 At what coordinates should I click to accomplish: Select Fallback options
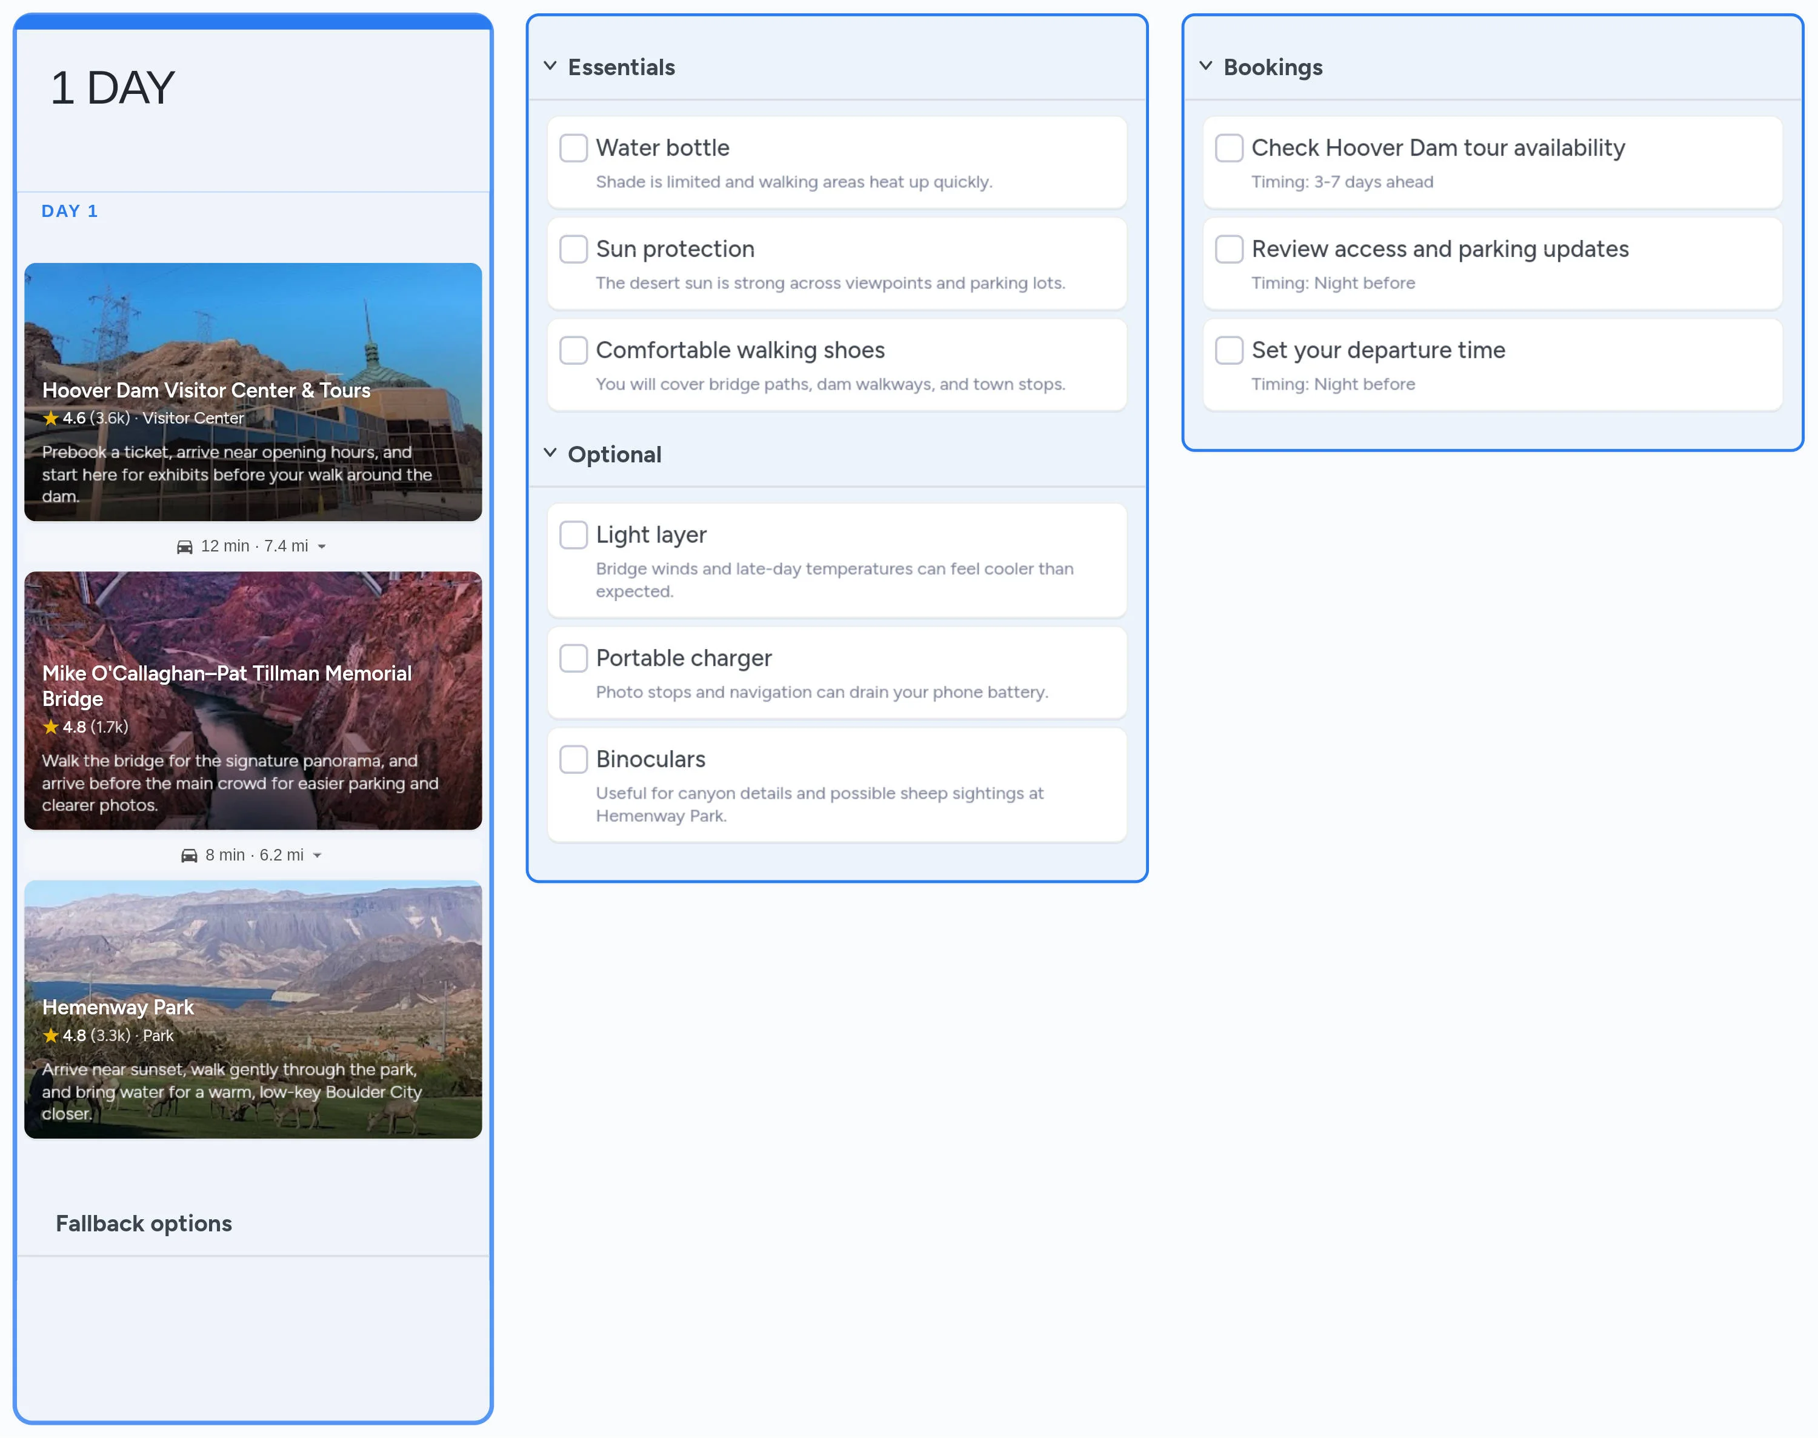(144, 1222)
